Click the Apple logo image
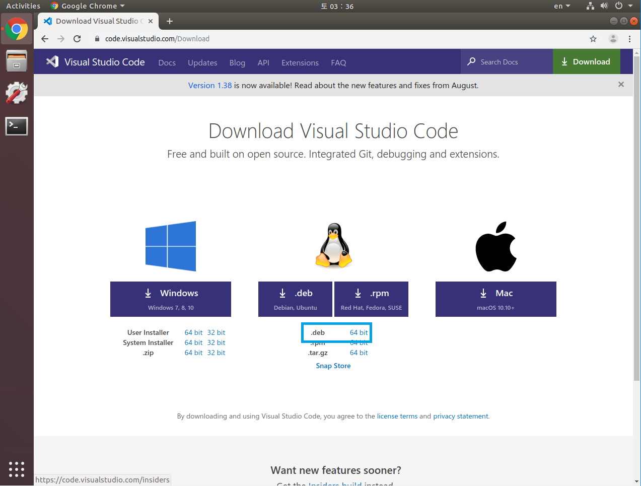The image size is (641, 486). [496, 246]
